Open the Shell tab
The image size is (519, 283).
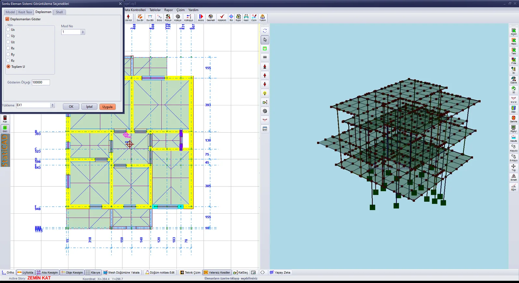59,12
